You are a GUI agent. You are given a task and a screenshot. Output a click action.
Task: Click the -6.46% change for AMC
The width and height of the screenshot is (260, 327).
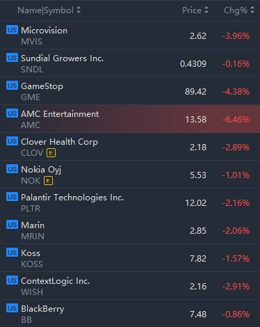click(x=236, y=120)
